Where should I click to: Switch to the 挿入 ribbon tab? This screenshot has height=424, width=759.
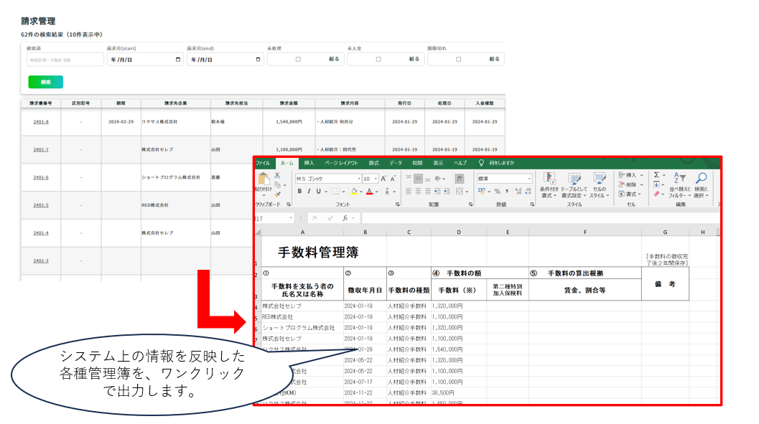click(309, 163)
